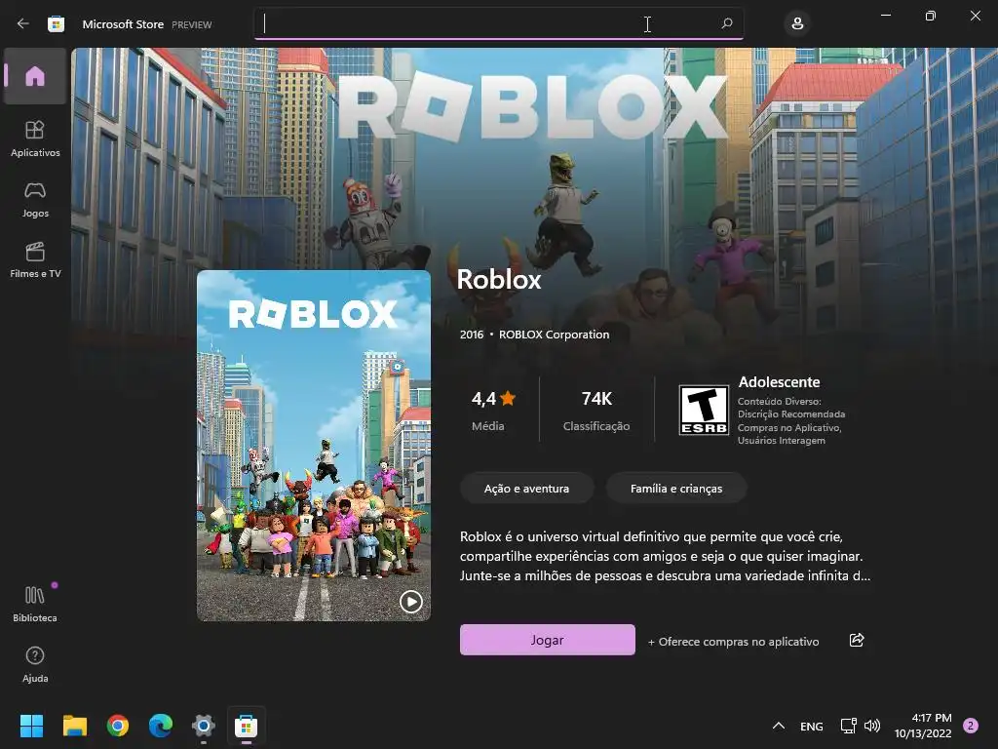Close the Microsoft Store window
The height and width of the screenshot is (749, 998).
pyautogui.click(x=975, y=16)
